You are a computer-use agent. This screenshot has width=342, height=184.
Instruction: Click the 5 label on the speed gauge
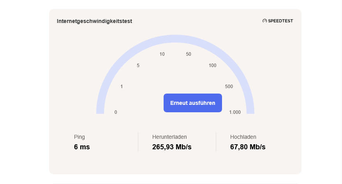pos(138,65)
